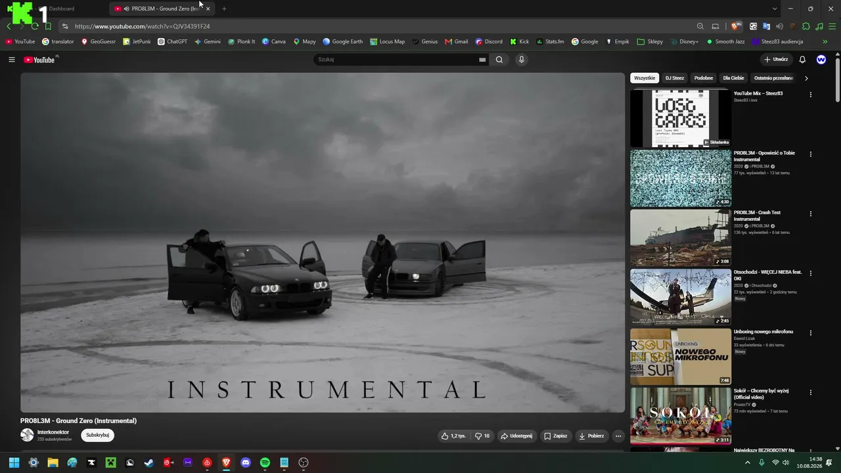
Task: Show hidden system tray icons
Action: coord(747,462)
